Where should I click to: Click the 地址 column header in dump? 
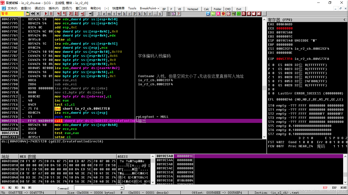click(10, 156)
